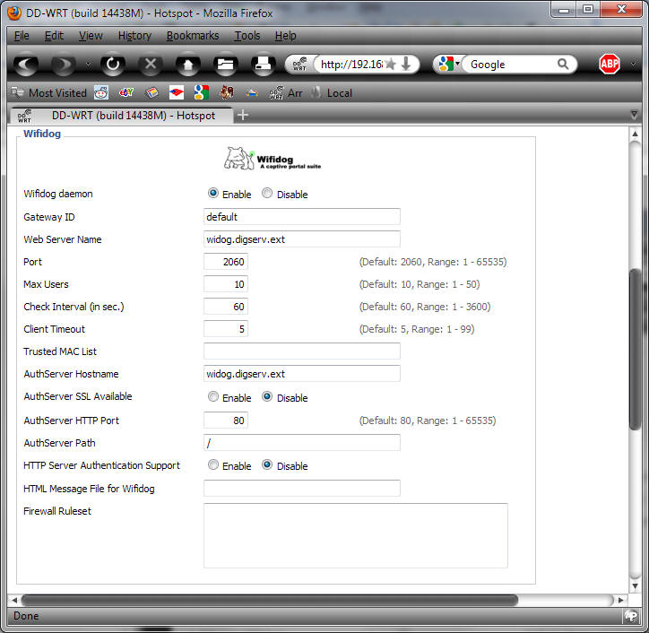The height and width of the screenshot is (633, 649).
Task: Stop loading with the X toolbar icon
Action: [151, 65]
